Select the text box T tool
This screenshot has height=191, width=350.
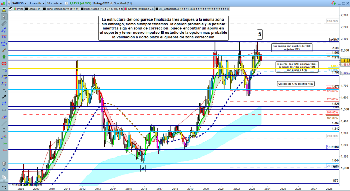point(4,90)
